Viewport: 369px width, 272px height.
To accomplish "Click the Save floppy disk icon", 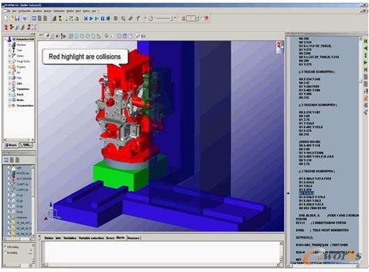I will (17, 18).
